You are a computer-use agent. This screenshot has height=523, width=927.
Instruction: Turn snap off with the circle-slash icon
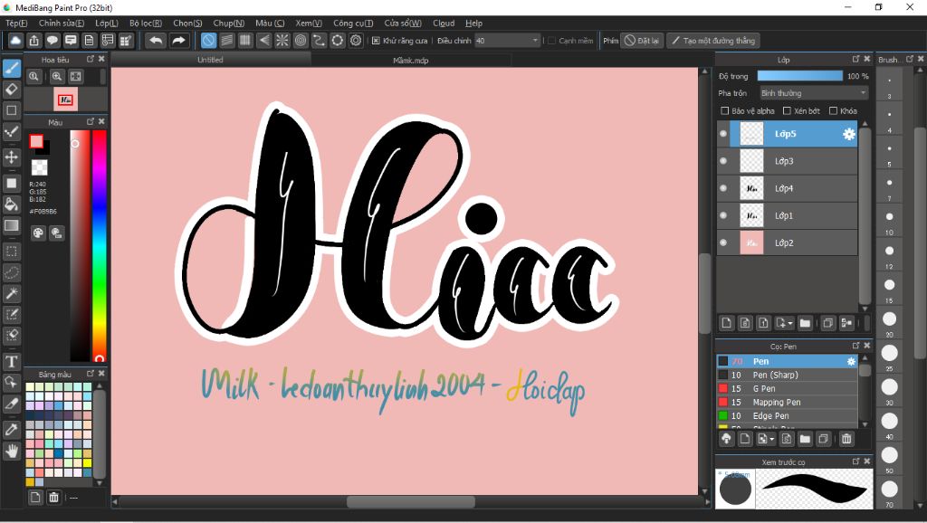209,40
